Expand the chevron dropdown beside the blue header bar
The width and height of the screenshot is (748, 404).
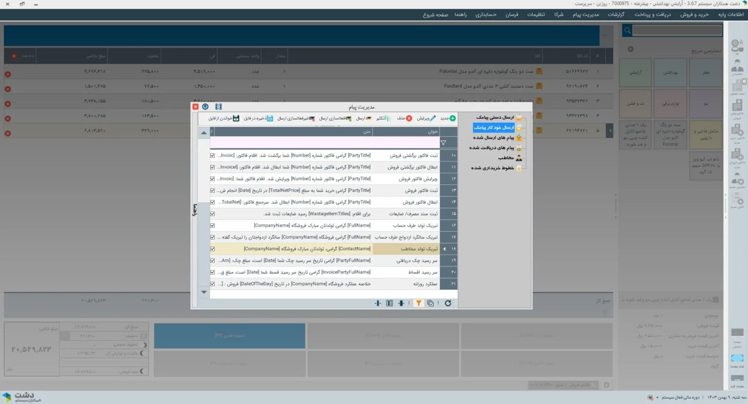604,36
